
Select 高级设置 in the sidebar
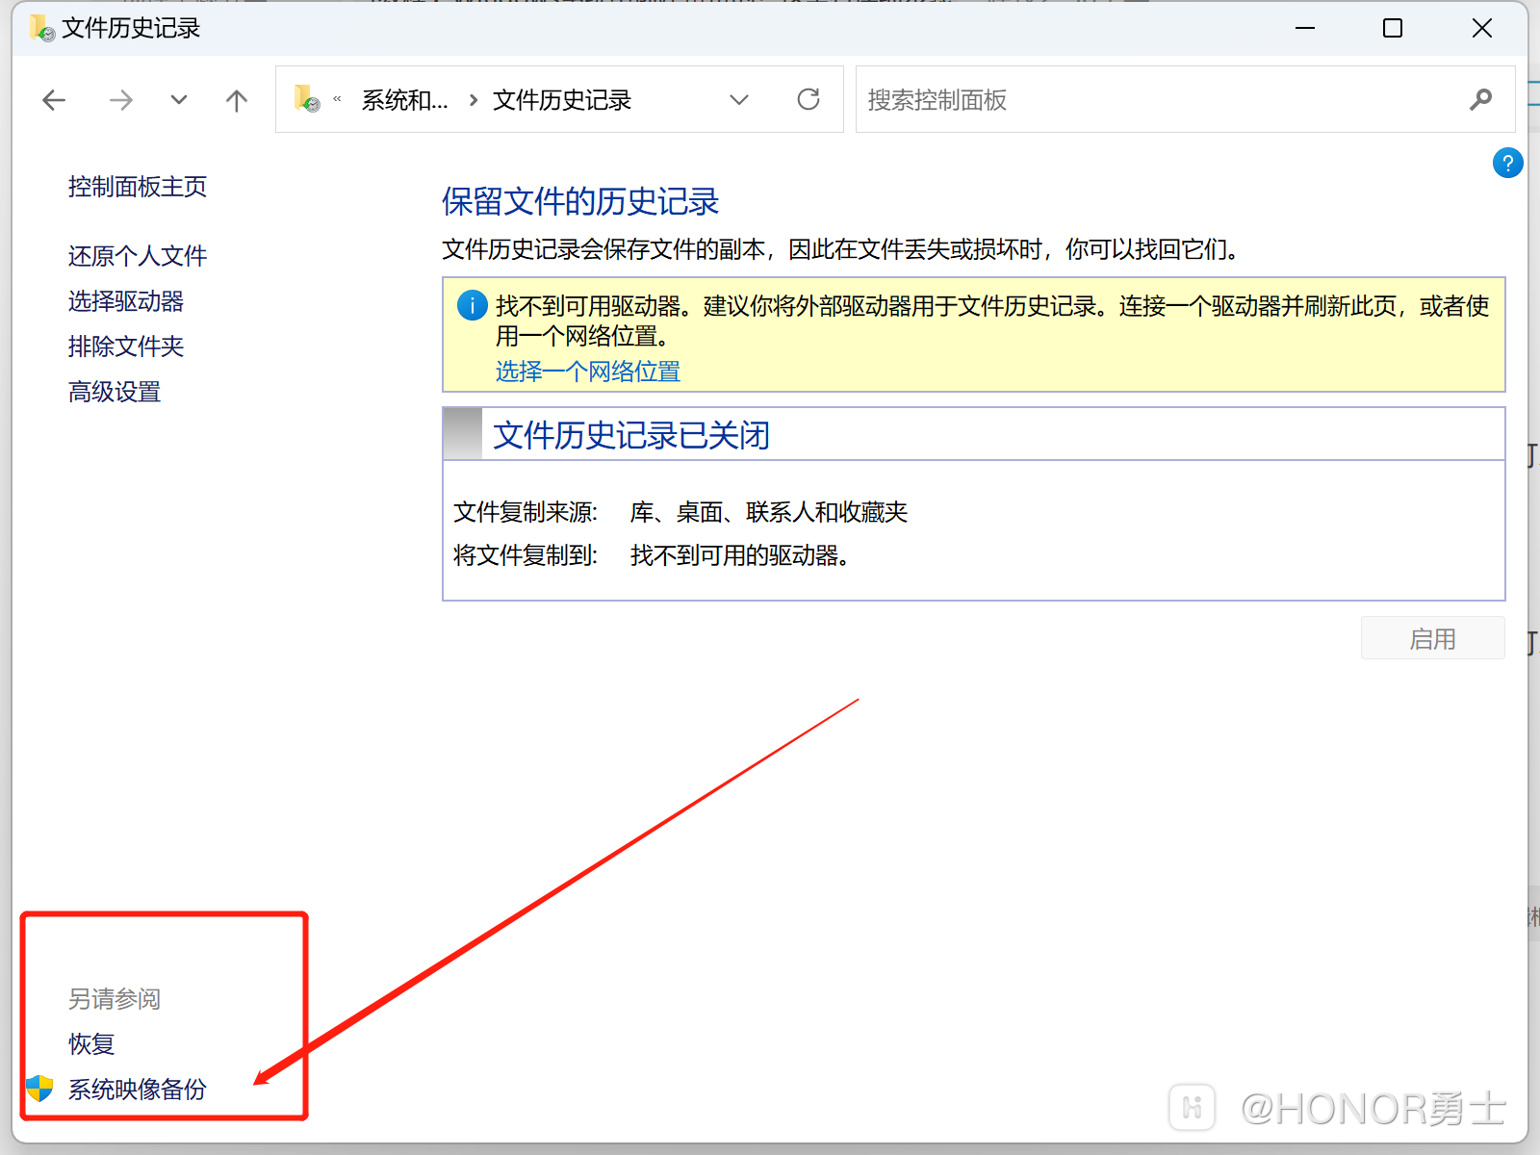(114, 392)
